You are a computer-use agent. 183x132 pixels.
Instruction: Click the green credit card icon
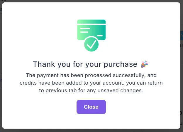click(x=91, y=30)
